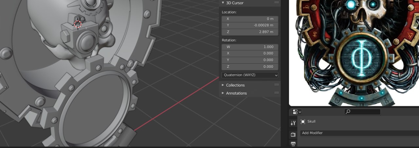Screen dimensions: 419x148
Task: Click the 'Rotation:' label
Action: [229, 40]
